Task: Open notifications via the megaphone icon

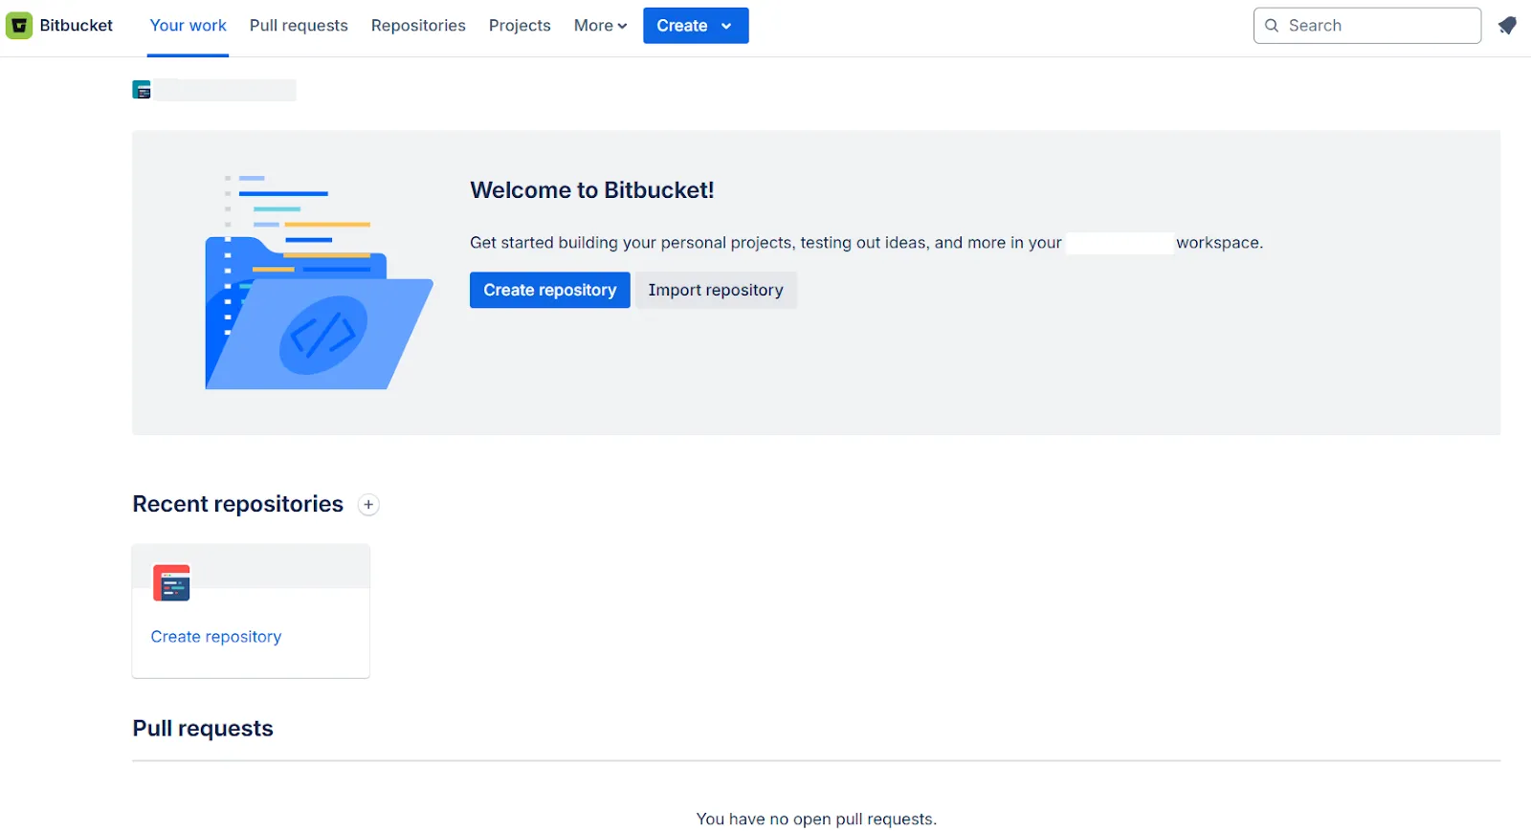Action: point(1507,26)
